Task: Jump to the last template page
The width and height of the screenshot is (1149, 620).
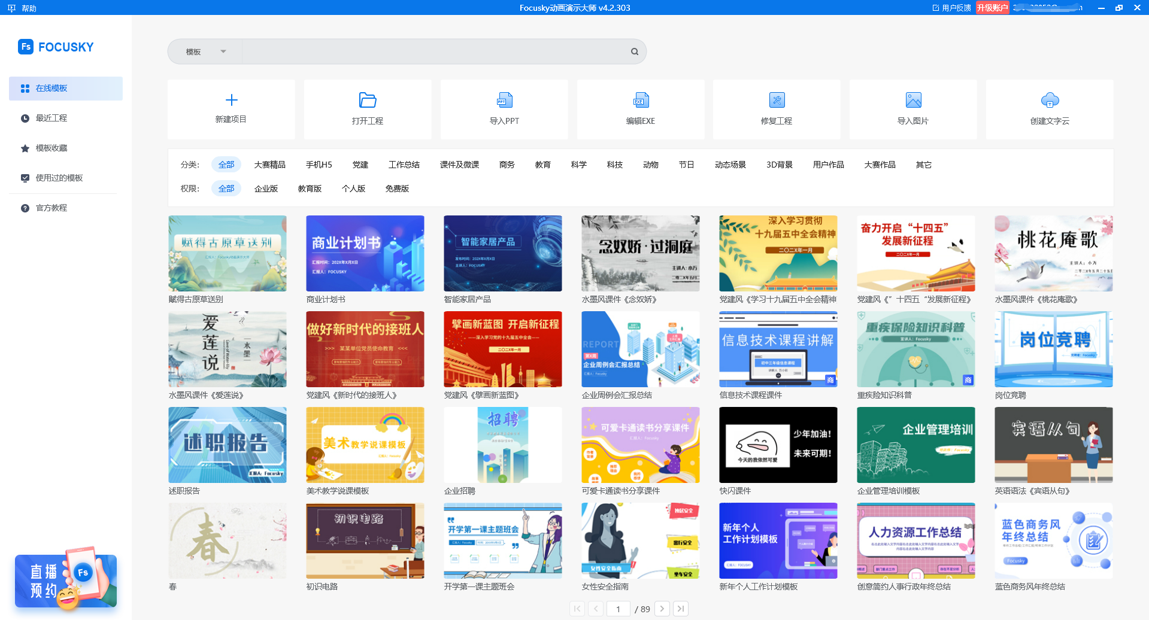Action: coord(681,609)
